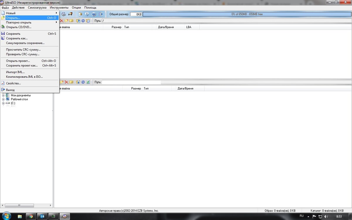The image size is (352, 220).
Task: Click the 0% of 650MB capacity bar
Action: click(x=247, y=14)
